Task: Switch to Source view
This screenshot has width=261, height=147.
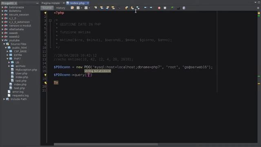Action: coord(47,8)
